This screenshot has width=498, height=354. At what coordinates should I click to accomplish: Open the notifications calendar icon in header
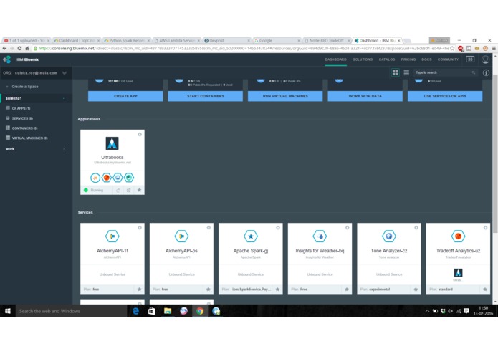tap(470, 59)
